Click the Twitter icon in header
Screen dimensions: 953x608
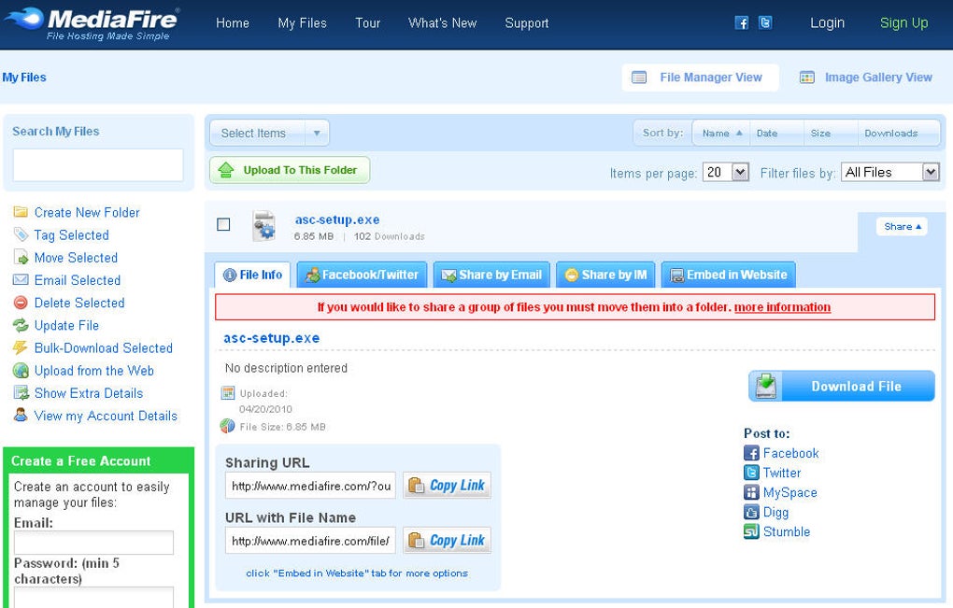(x=765, y=23)
